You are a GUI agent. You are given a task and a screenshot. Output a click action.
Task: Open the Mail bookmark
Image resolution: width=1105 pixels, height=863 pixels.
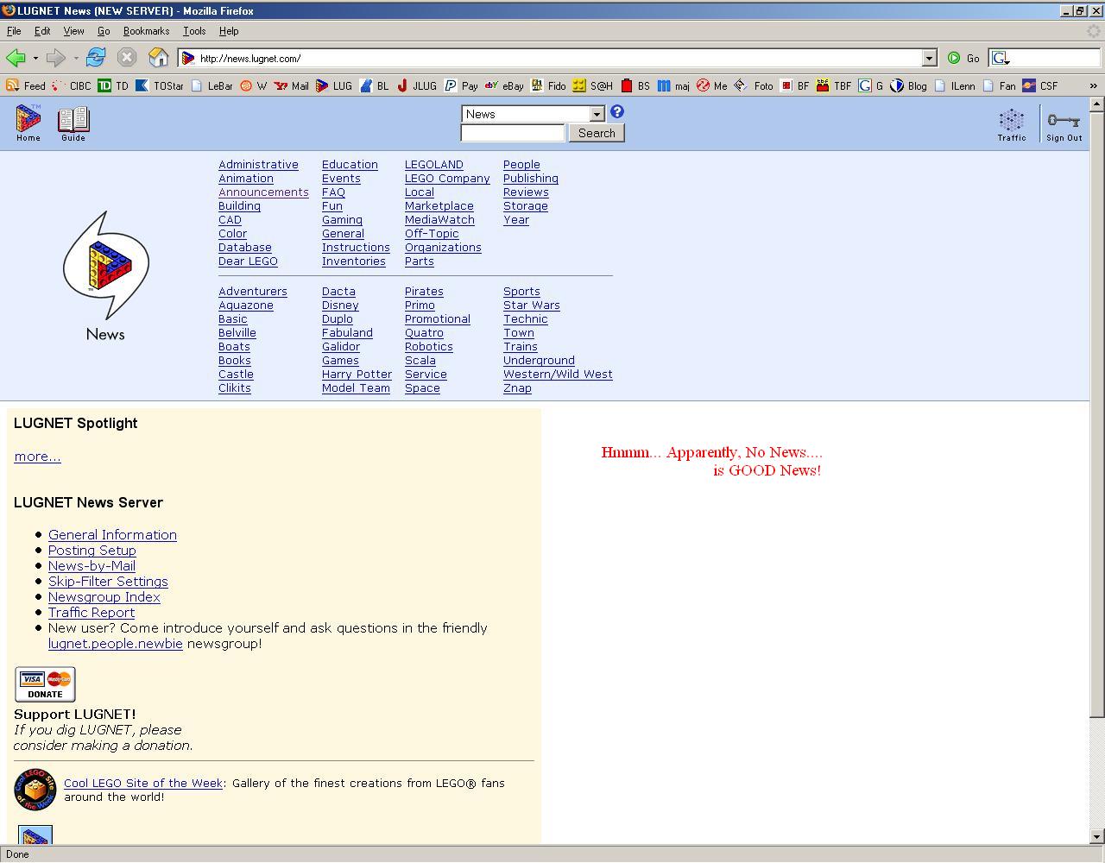pyautogui.click(x=292, y=85)
